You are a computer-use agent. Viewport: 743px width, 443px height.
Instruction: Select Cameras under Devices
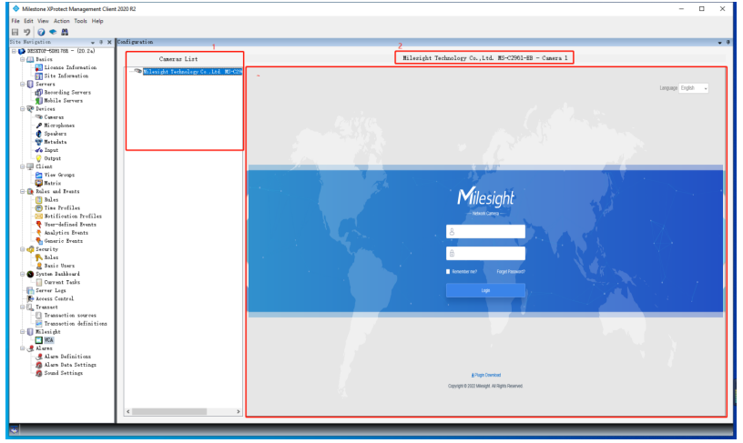(x=54, y=117)
